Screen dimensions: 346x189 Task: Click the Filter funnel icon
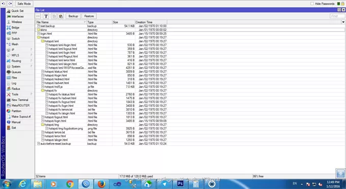point(46,16)
